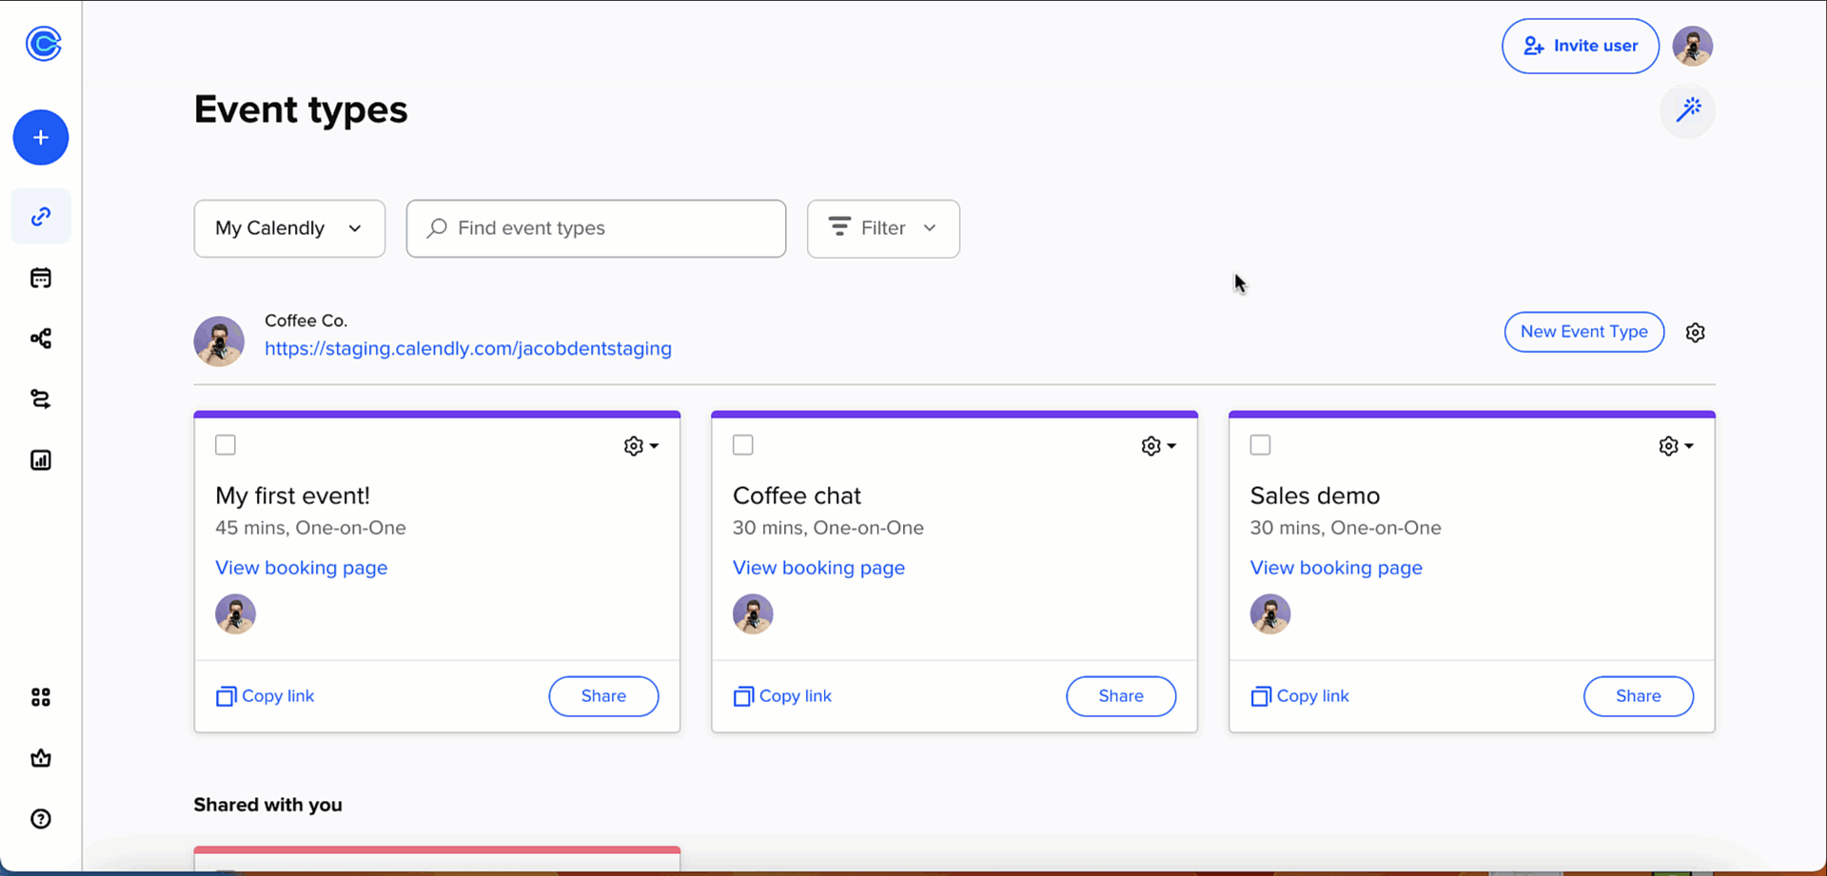
Task: Click host avatar on My first event! card
Action: point(235,614)
